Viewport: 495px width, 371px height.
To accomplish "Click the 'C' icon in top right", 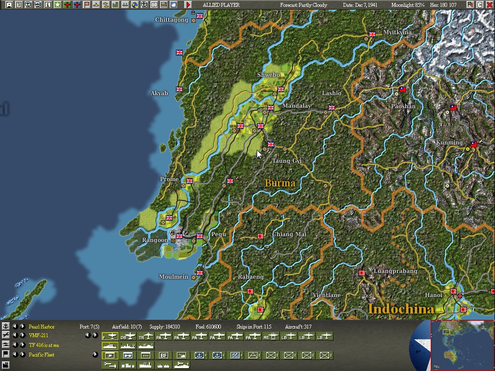I will coord(480,5).
